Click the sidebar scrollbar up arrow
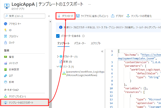Image resolution: width=161 pixels, height=108 pixels. [x=50, y=22]
